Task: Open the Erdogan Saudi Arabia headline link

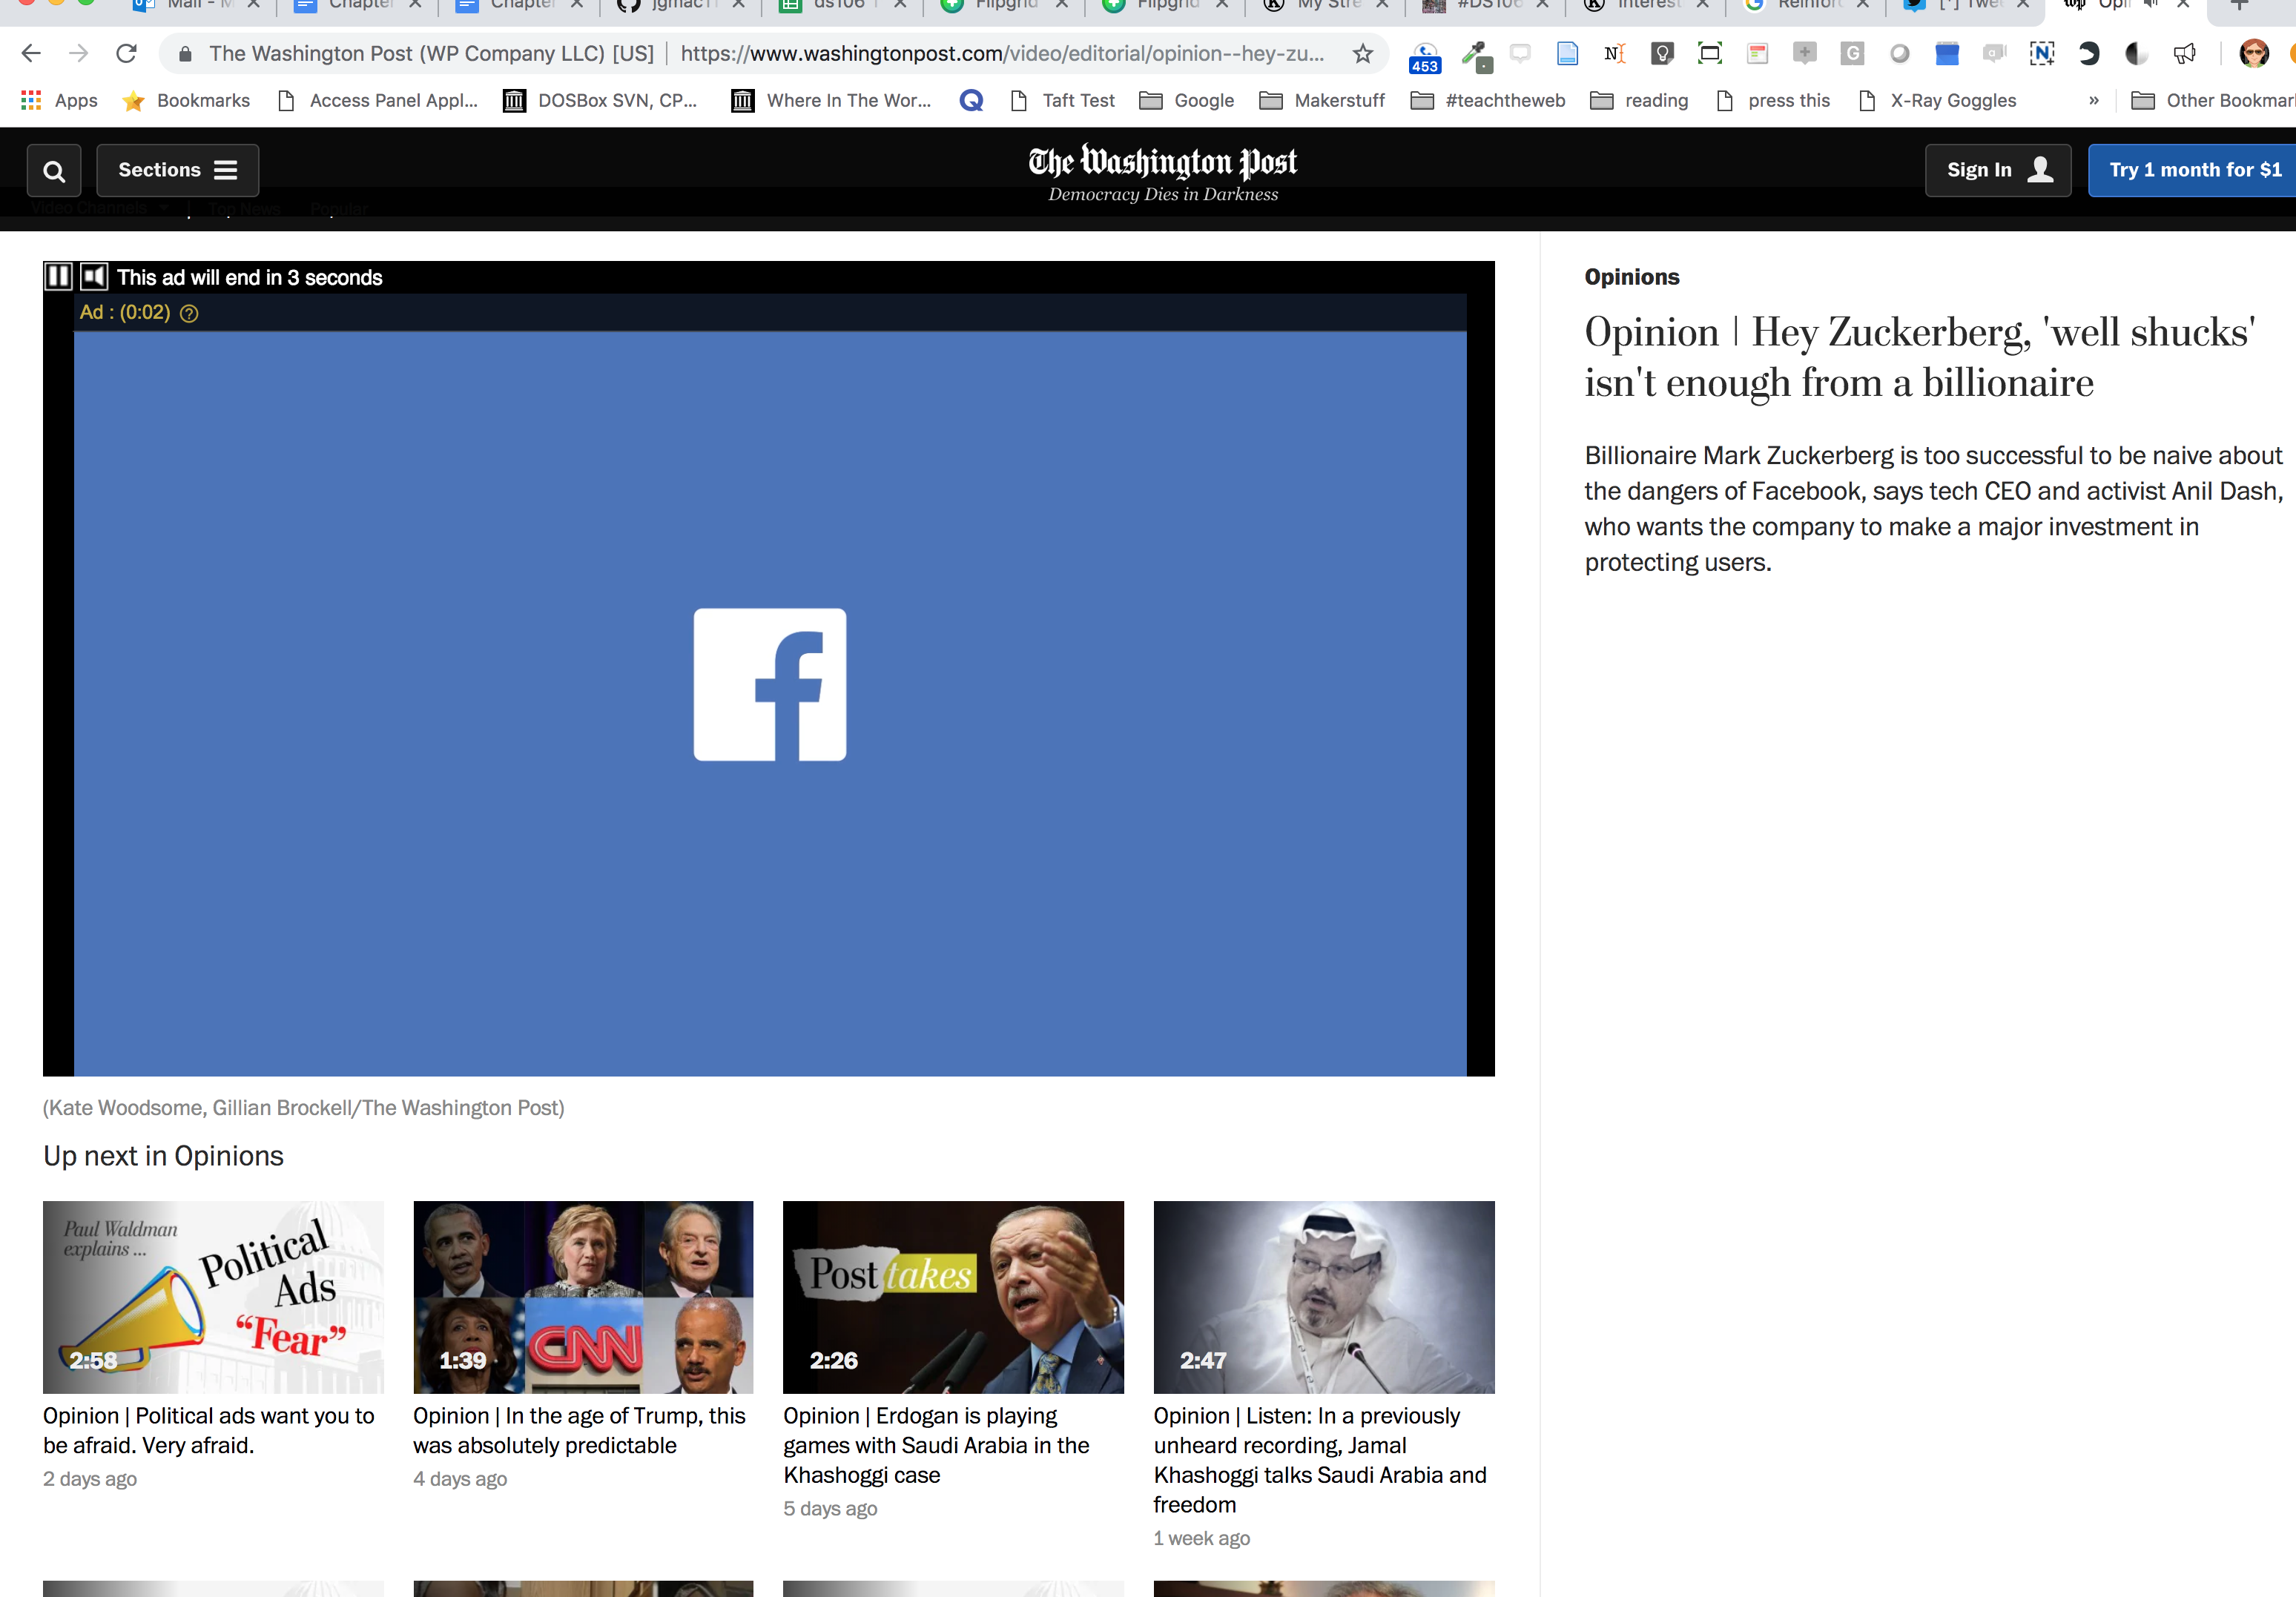Action: click(x=936, y=1445)
